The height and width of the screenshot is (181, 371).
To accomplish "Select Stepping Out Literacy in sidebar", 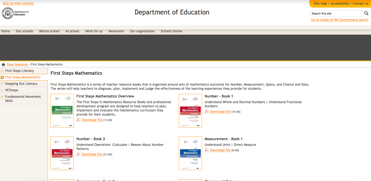I will [x=21, y=84].
